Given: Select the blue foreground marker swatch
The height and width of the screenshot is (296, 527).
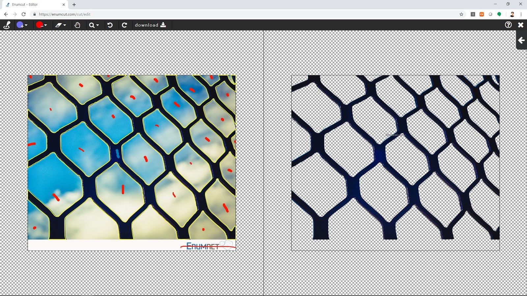Looking at the screenshot, I should [20, 25].
